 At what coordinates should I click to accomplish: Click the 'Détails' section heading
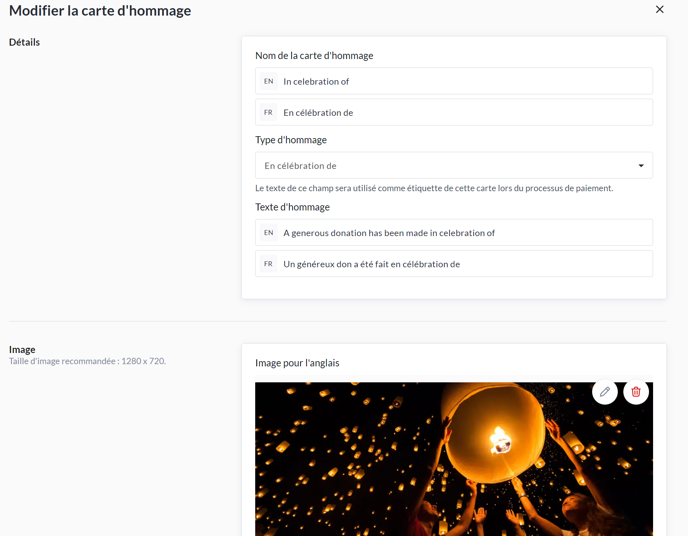coord(25,42)
